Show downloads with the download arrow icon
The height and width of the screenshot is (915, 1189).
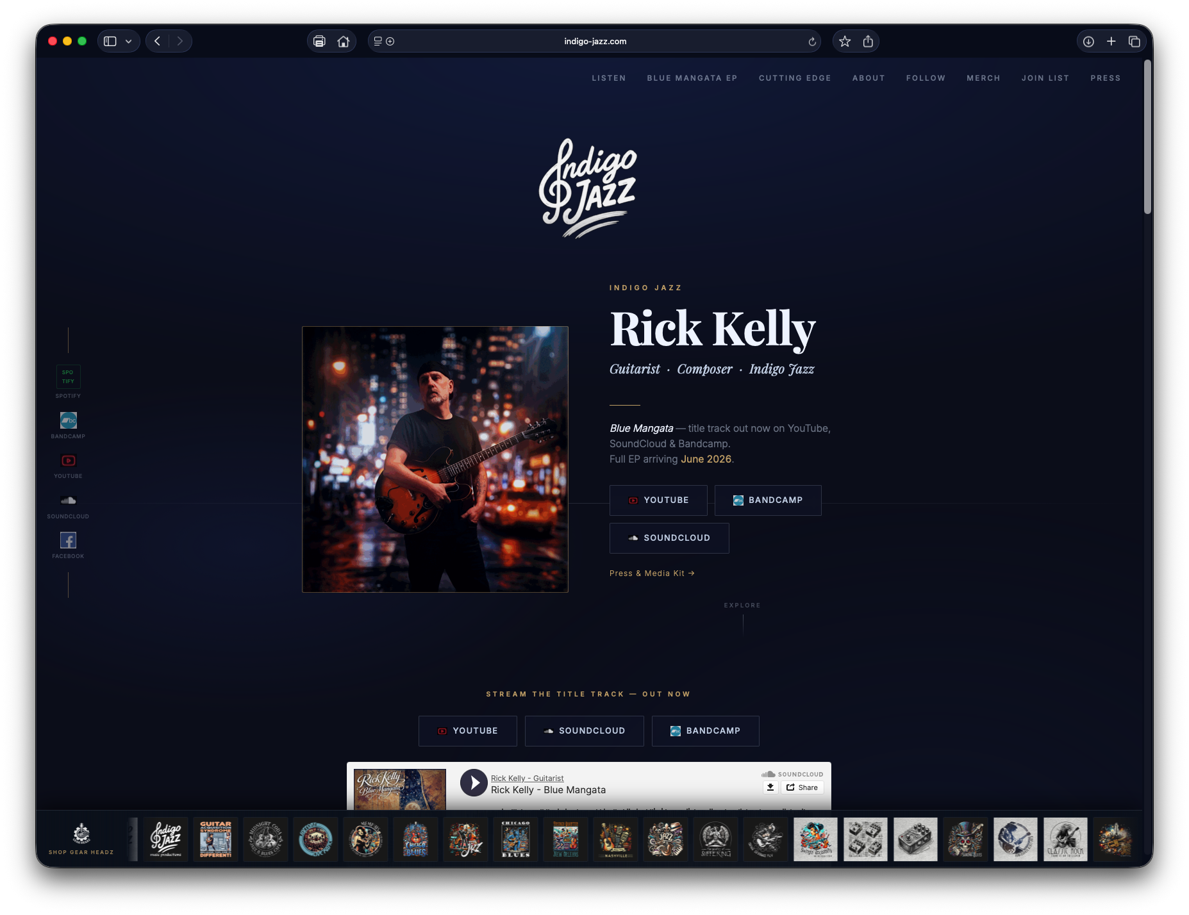(1088, 41)
